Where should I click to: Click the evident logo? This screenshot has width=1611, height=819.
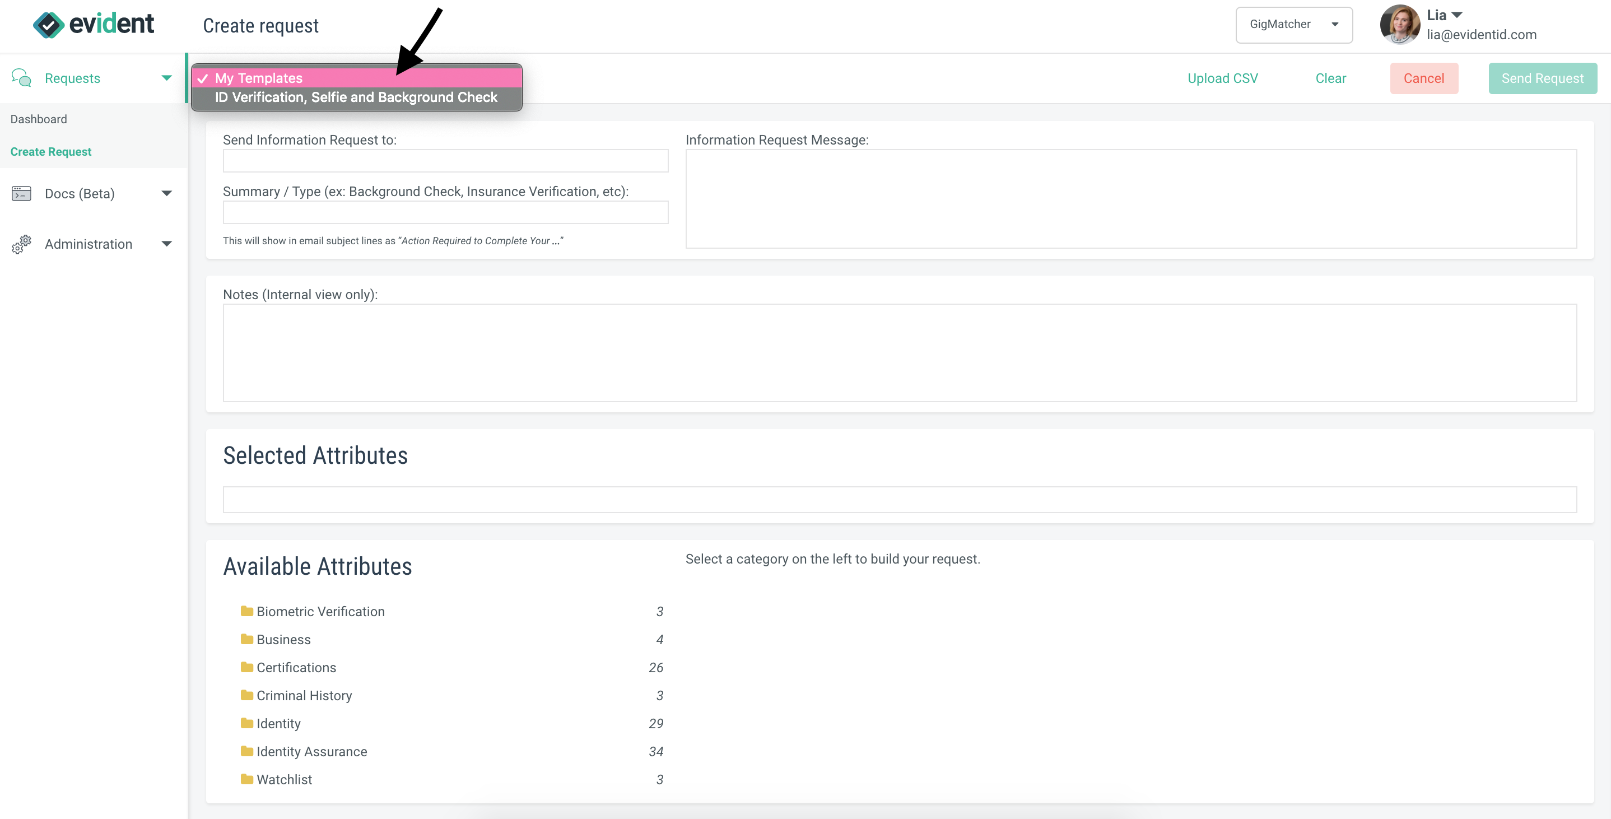point(94,25)
